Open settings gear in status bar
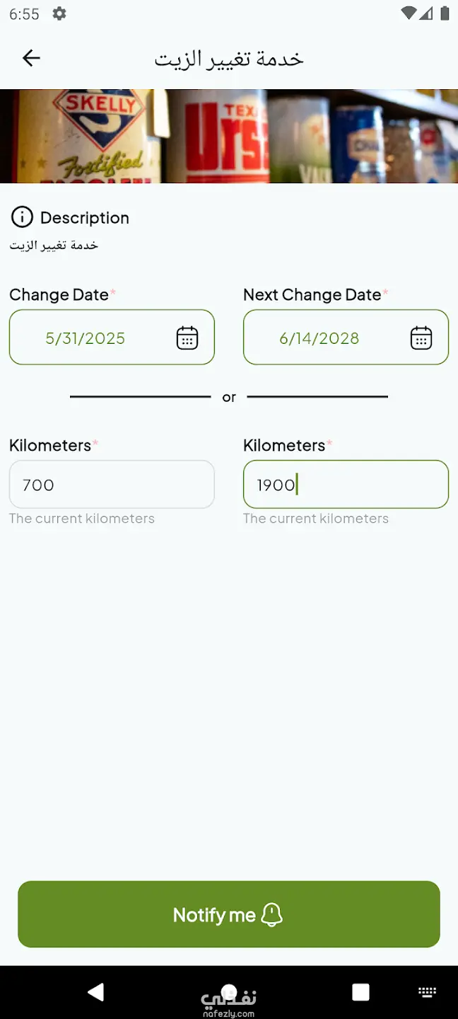Image resolution: width=458 pixels, height=1019 pixels. tap(59, 13)
